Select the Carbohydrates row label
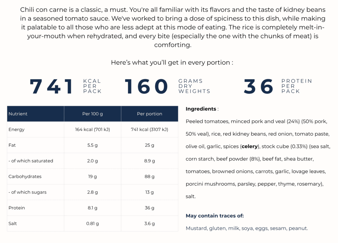Screen dimensions: 338x243 [25, 176]
